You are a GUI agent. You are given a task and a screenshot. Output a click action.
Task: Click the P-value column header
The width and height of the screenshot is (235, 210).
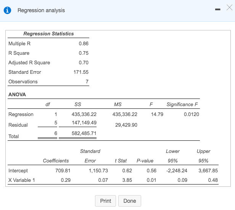(145, 161)
